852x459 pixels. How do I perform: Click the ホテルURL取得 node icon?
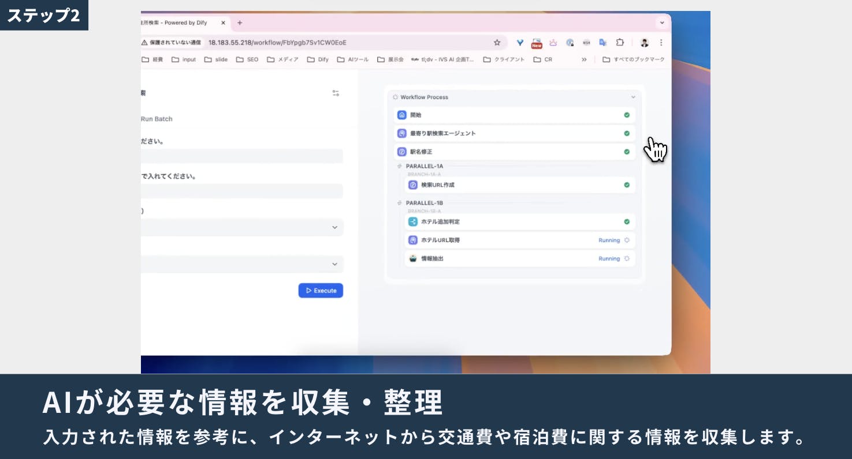[x=413, y=240]
